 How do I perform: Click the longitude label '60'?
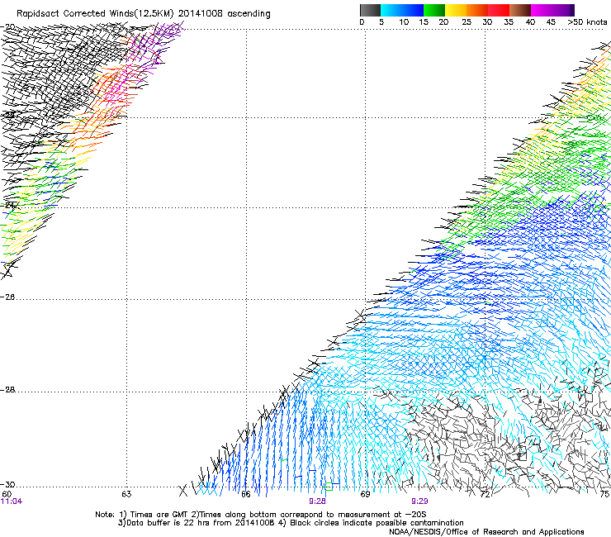[x=7, y=495]
